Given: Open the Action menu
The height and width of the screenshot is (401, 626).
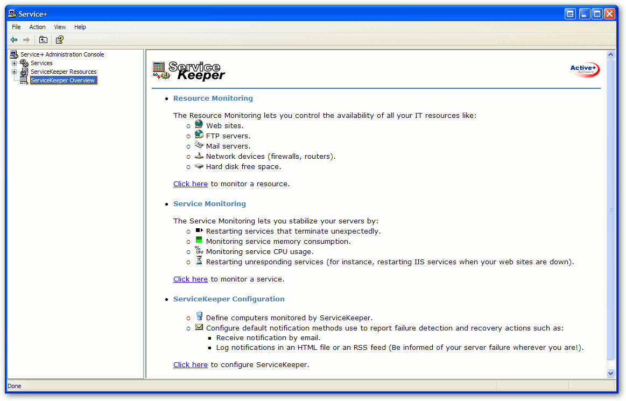Looking at the screenshot, I should (x=37, y=27).
